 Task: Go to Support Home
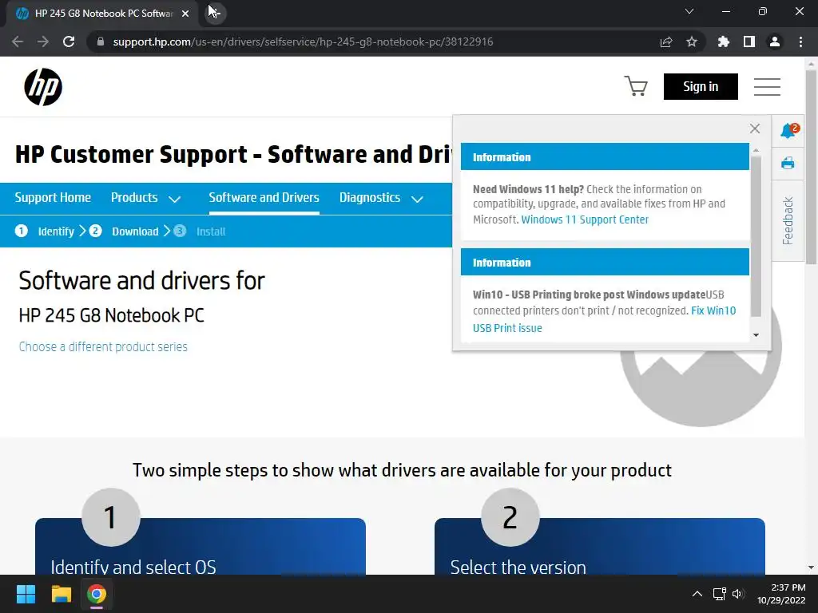[x=53, y=198]
